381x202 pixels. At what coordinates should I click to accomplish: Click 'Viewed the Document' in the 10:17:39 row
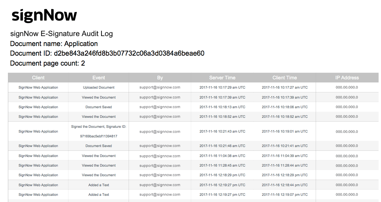coord(99,97)
